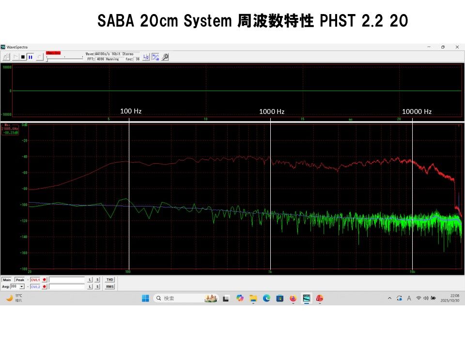Image resolution: width=465 pixels, height=349 pixels.
Task: Click the S save button for OVL2
Action: tap(97, 286)
